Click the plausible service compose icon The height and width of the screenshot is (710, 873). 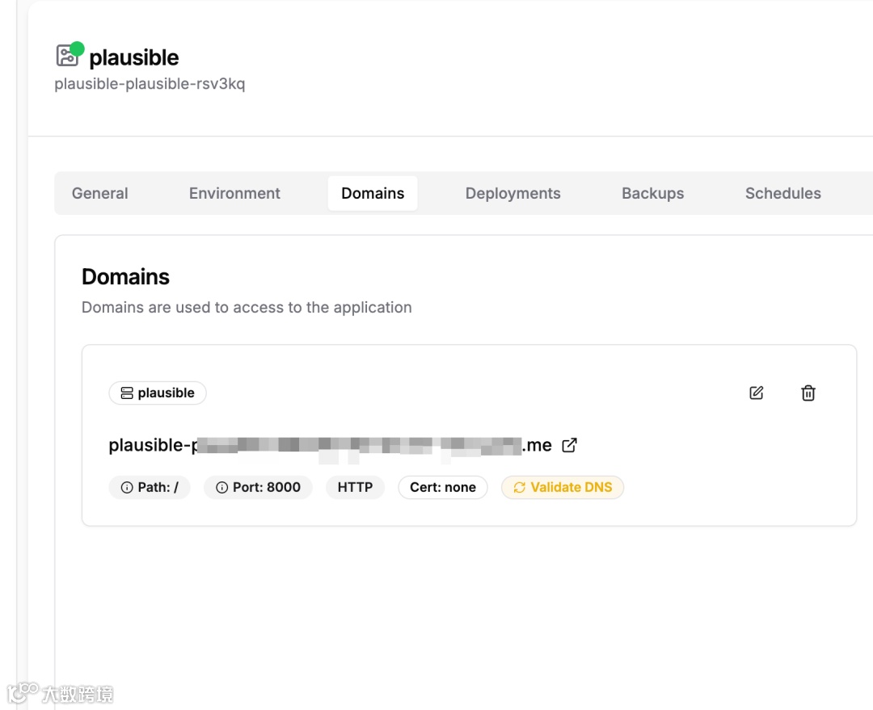pyautogui.click(x=67, y=56)
